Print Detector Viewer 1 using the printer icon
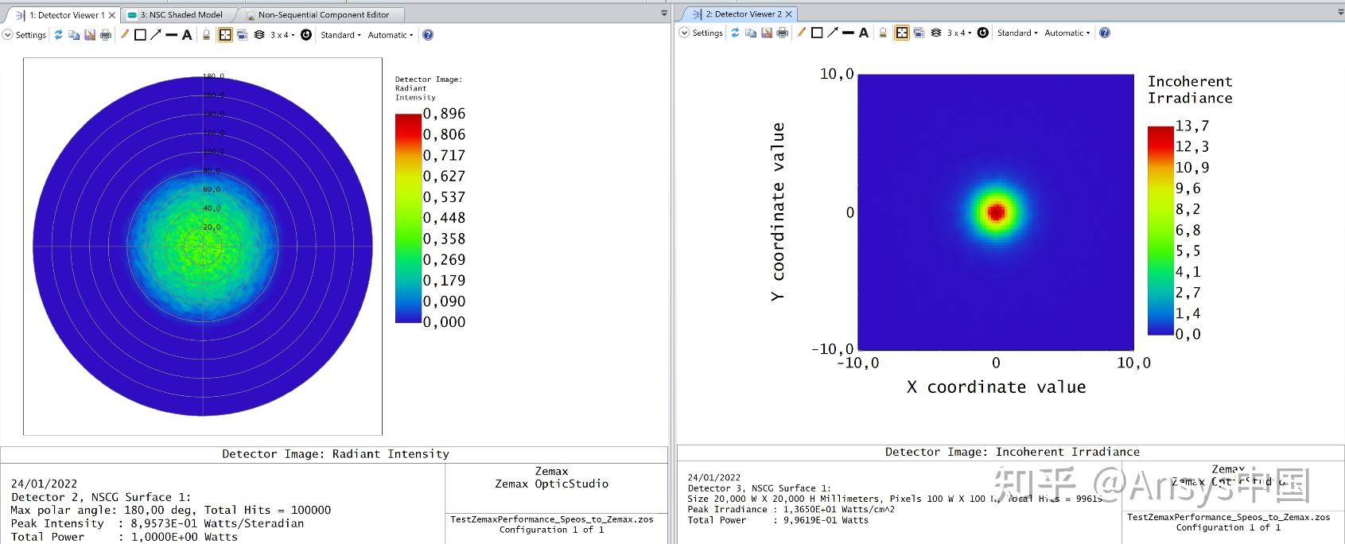1345x544 pixels. (105, 35)
